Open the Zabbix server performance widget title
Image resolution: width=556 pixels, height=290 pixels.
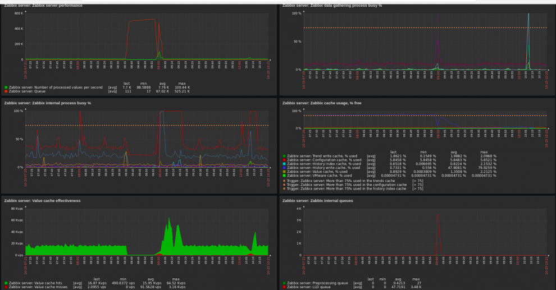43,6
